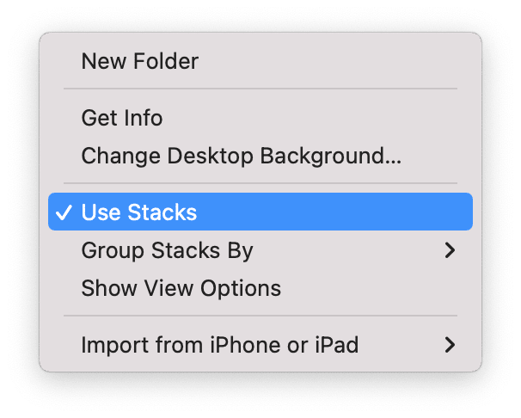
Task: Choose New Folder from the menu
Action: (x=139, y=62)
